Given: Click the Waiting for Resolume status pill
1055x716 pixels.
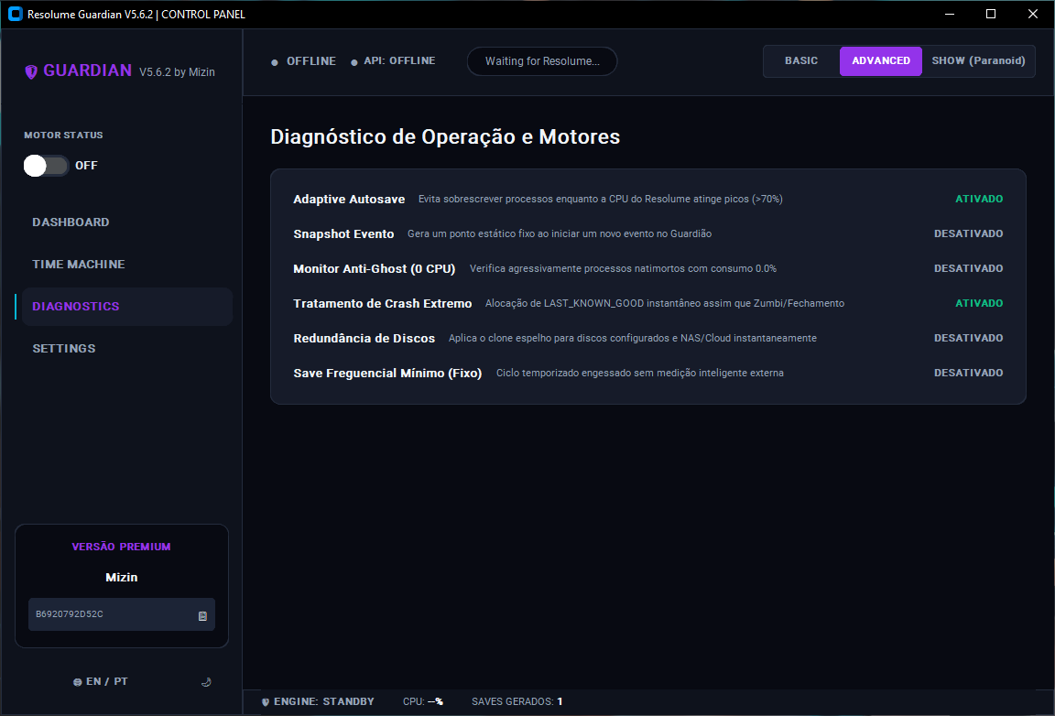Looking at the screenshot, I should 542,61.
